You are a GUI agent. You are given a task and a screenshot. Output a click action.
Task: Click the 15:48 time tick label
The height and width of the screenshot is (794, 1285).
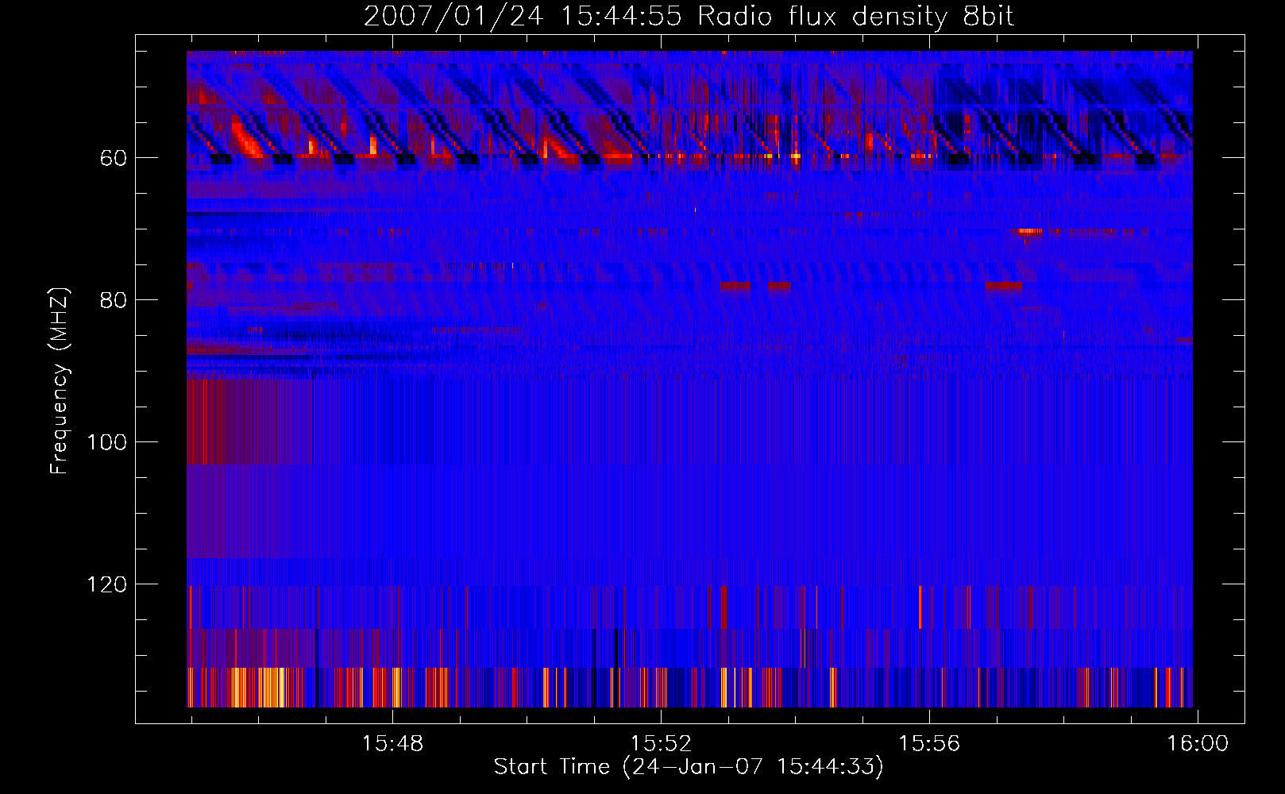pos(392,744)
